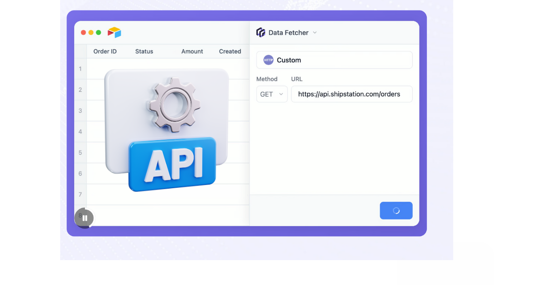This screenshot has height=285, width=543.
Task: Click the Amount column header
Action: tap(192, 52)
